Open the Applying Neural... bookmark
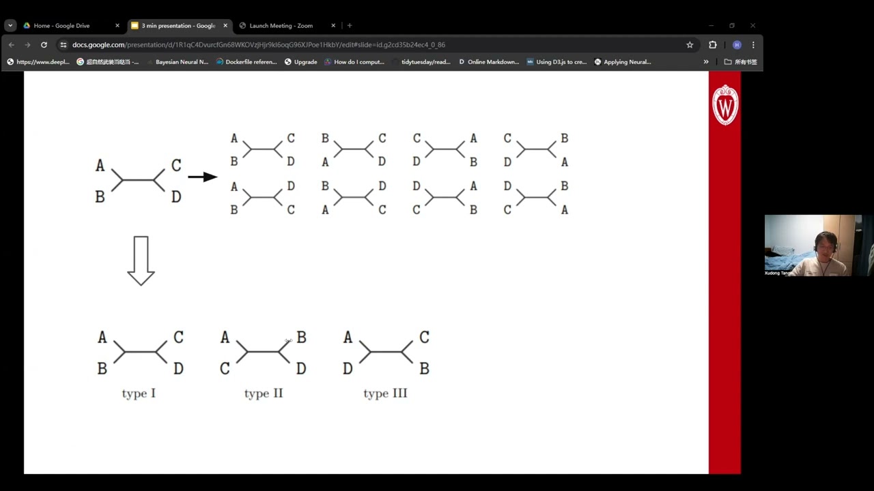This screenshot has height=491, width=874. tap(623, 61)
